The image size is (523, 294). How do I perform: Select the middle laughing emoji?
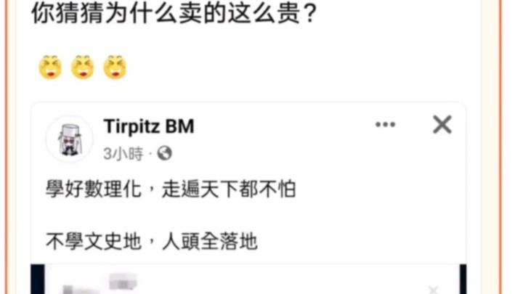click(x=83, y=68)
